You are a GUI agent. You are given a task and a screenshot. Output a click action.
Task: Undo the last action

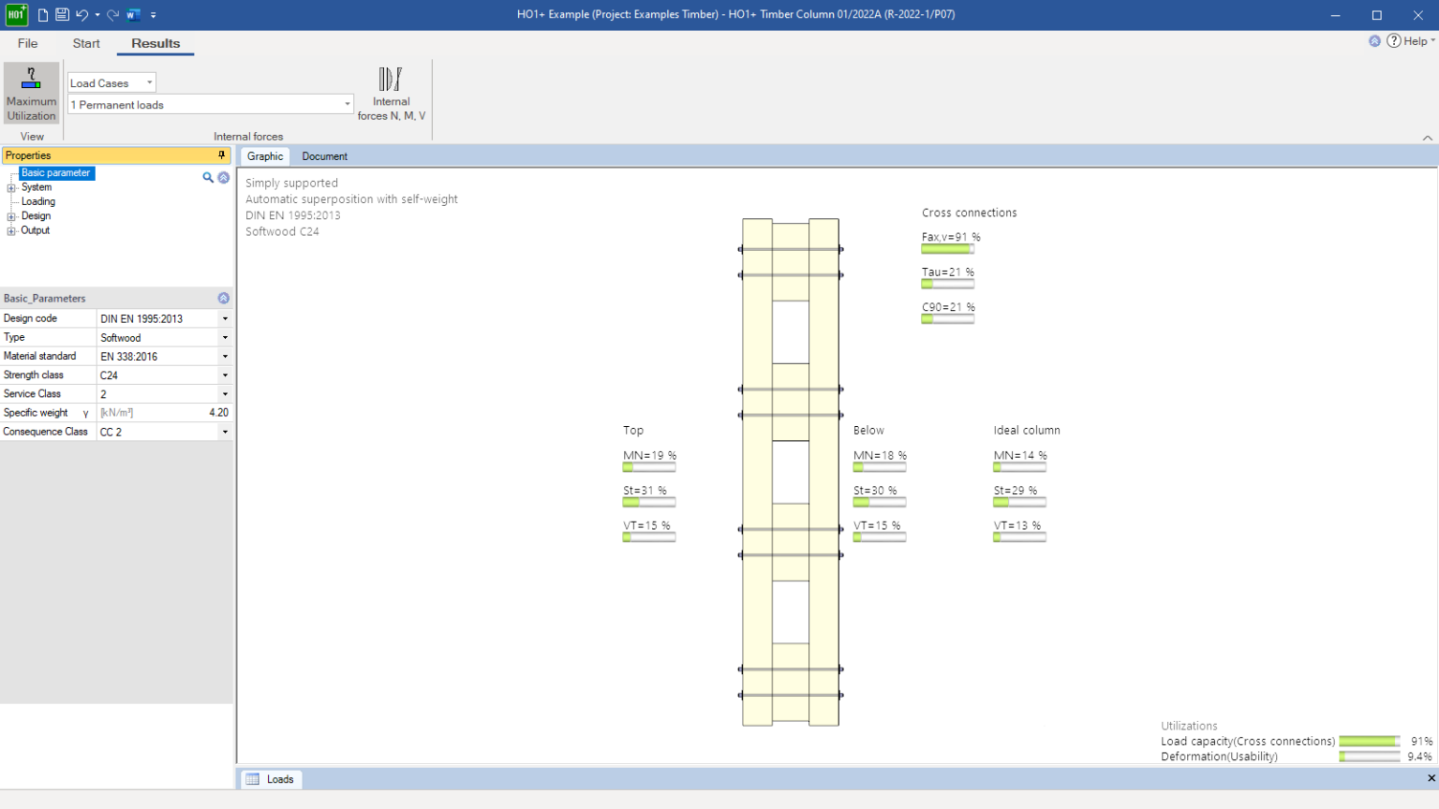pyautogui.click(x=82, y=14)
